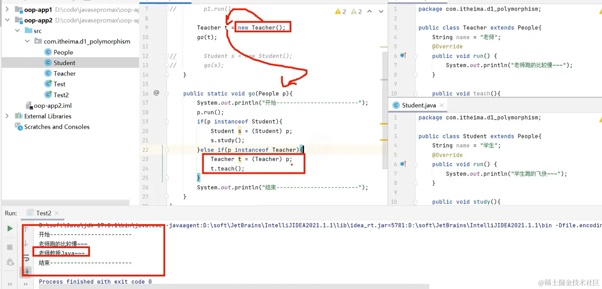
Task: Click 'Process finished with exit code 0' text
Action: pos(95,282)
